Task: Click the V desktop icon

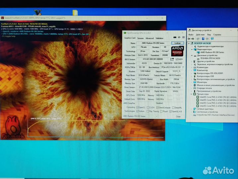Action: pos(38,12)
